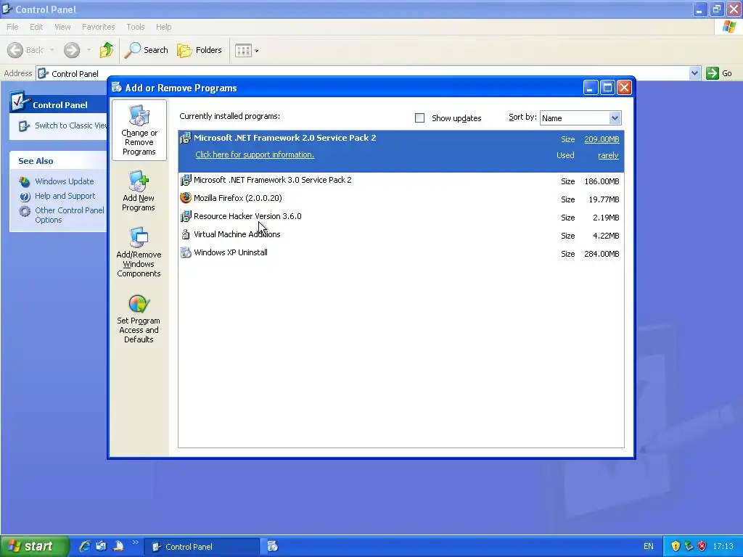This screenshot has height=557, width=743.
Task: Click the red security alert tray icon
Action: pos(702,546)
